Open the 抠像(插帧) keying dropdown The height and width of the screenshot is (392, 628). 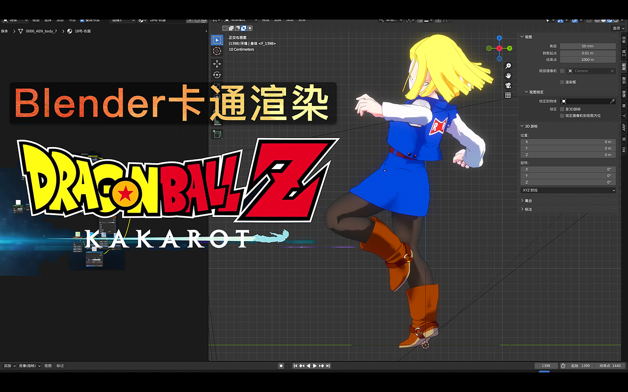30,366
